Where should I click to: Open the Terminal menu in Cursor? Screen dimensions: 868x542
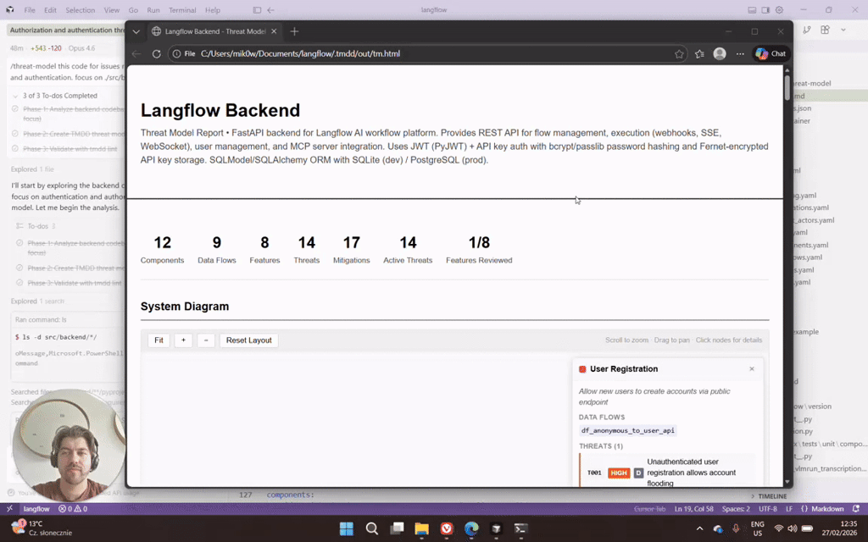[182, 10]
